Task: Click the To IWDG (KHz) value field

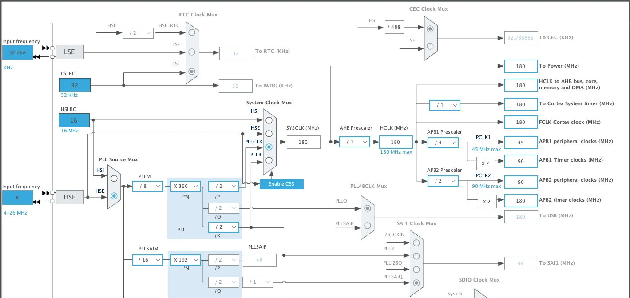Action: pyautogui.click(x=236, y=86)
